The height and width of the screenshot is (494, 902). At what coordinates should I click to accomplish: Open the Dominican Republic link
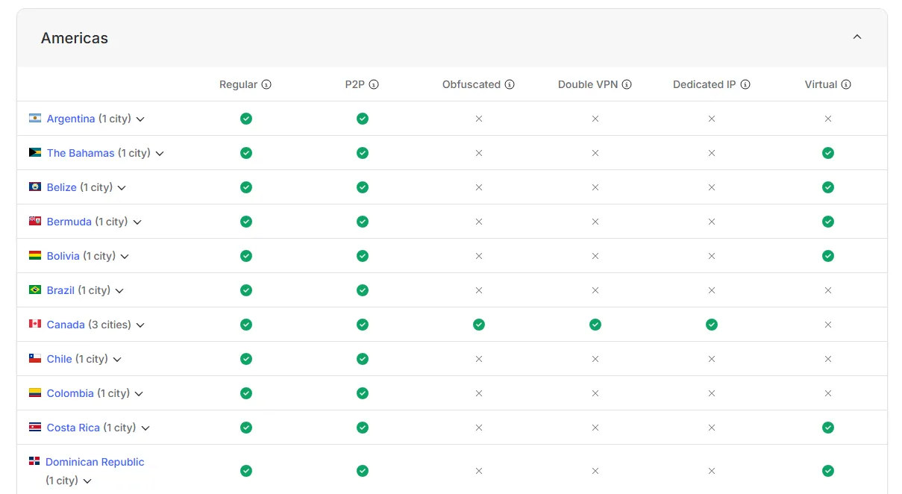(x=95, y=462)
